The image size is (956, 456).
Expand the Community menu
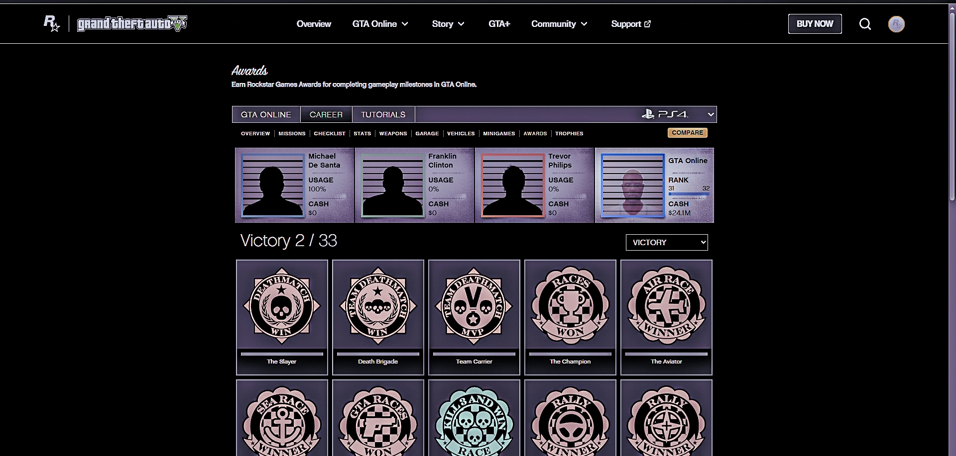coord(559,24)
